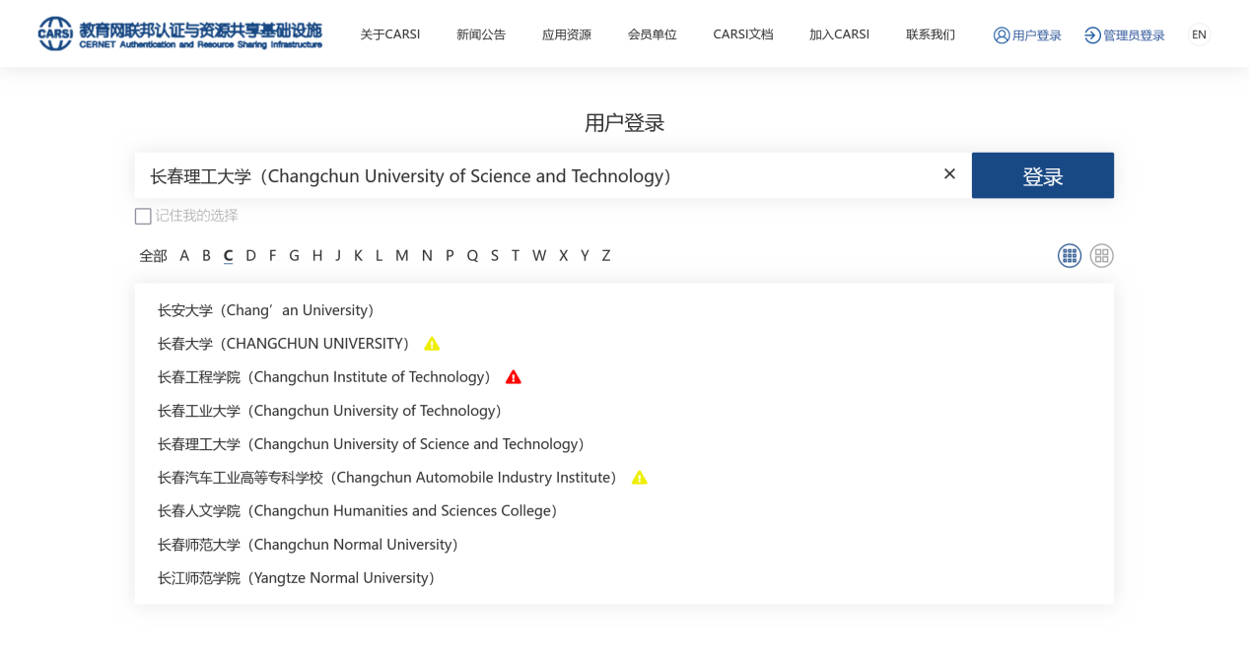Select 长春大学 (CHANGCHUN UNIVERSITY) from list
The width and height of the screenshot is (1249, 657).
(284, 344)
